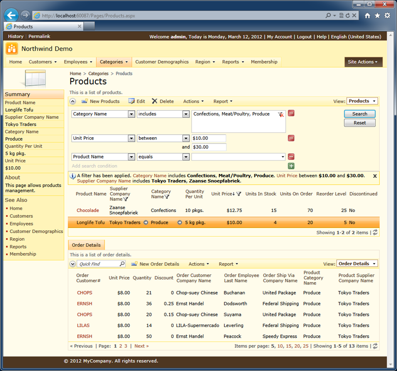Viewport: 397px width, 371px height.
Task: Click the Northwind Demo logo icon
Action: (12, 49)
